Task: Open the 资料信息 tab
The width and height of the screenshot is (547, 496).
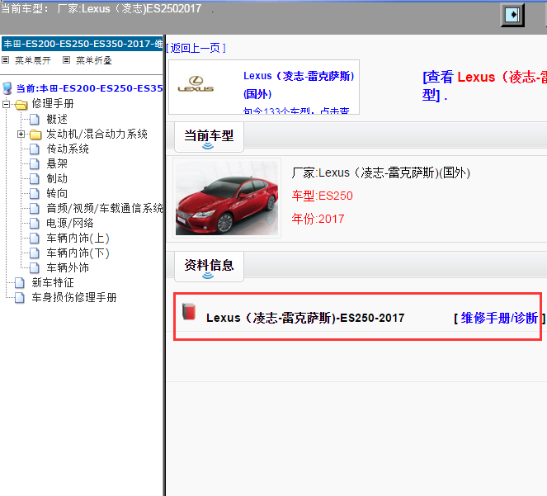Action: 209,267
